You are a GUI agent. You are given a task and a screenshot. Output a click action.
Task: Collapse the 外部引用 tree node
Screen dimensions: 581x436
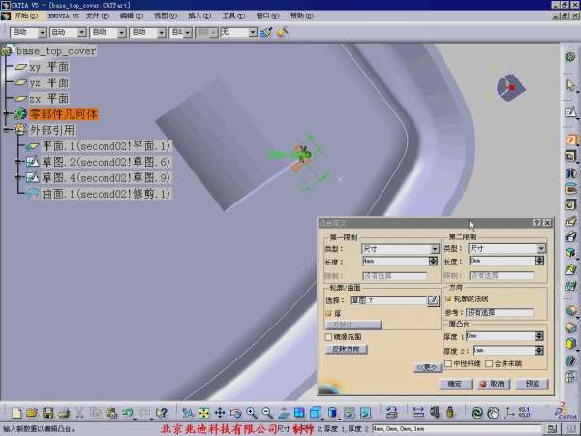tap(7, 130)
